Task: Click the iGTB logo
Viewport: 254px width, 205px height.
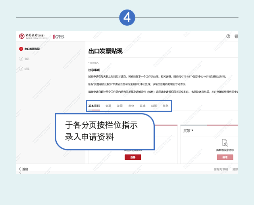Action: click(x=58, y=36)
